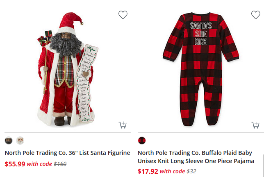Add Buffalo Plaid Baby Pajama to cart
The image size is (264, 177).
[x=255, y=125]
